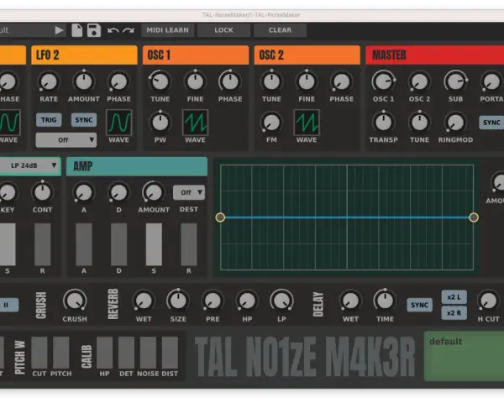Click the Reverb SIZE knob

[178, 301]
